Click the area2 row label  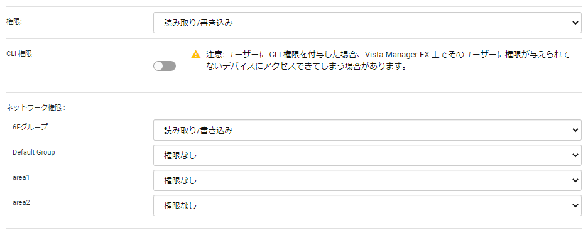pyautogui.click(x=21, y=202)
